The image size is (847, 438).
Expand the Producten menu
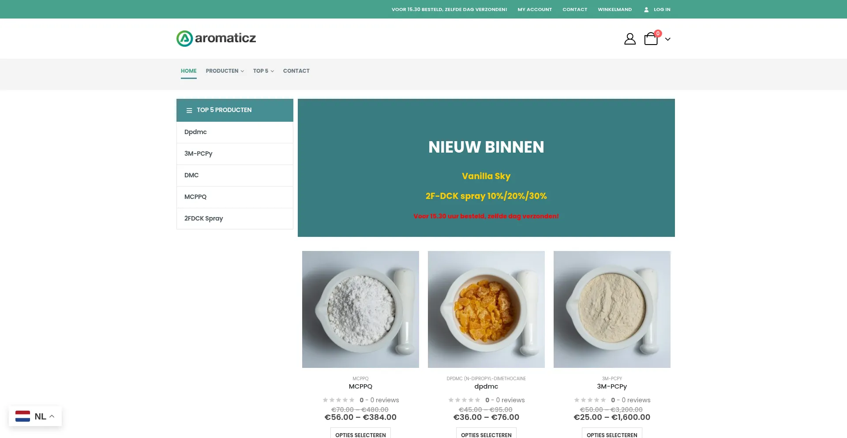click(x=225, y=71)
